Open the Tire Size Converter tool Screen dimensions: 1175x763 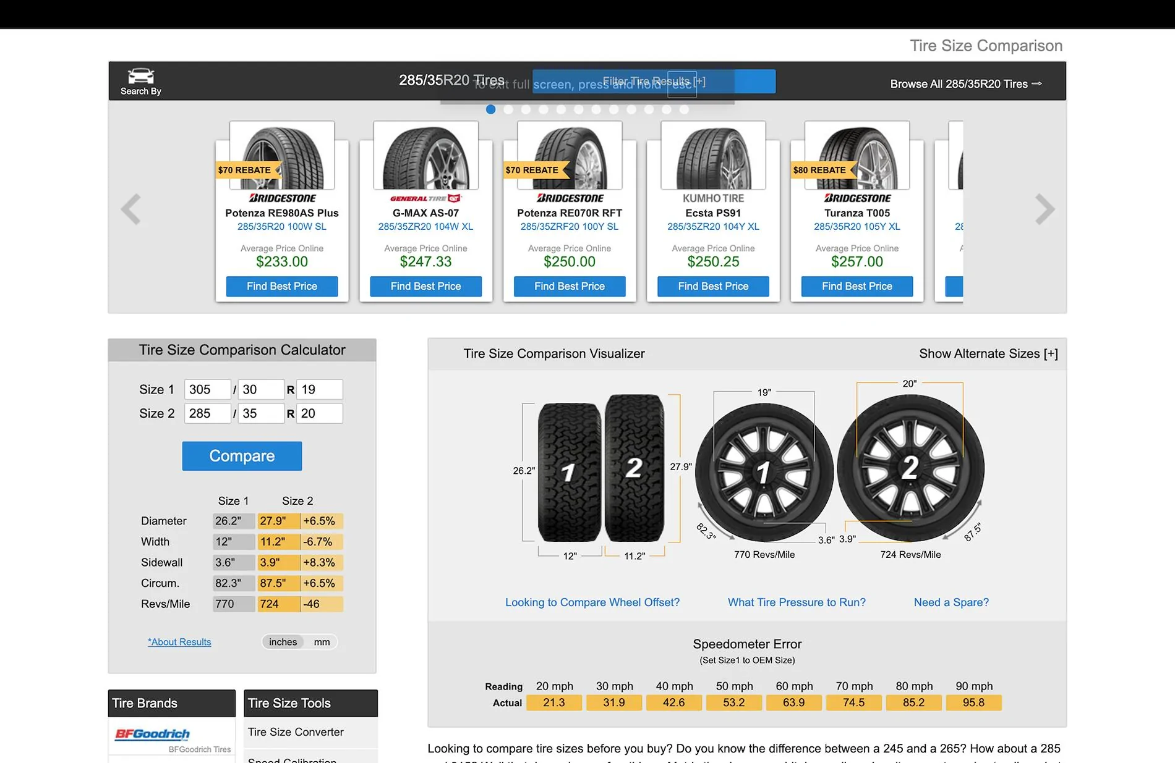click(296, 732)
